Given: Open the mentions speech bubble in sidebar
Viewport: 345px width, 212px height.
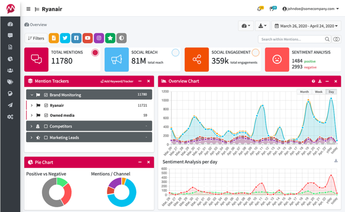Looking at the screenshot, I should 10,36.
